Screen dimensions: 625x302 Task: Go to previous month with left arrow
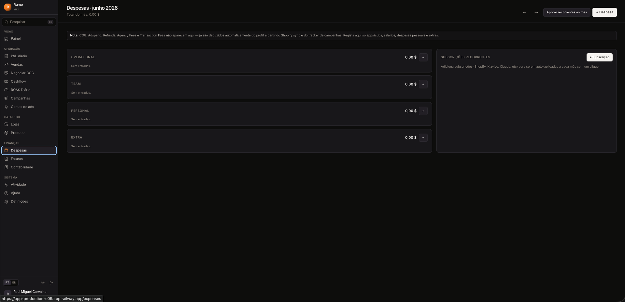pos(524,12)
